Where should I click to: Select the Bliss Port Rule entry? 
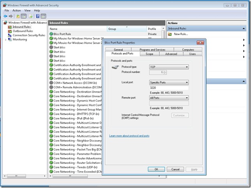(62, 34)
